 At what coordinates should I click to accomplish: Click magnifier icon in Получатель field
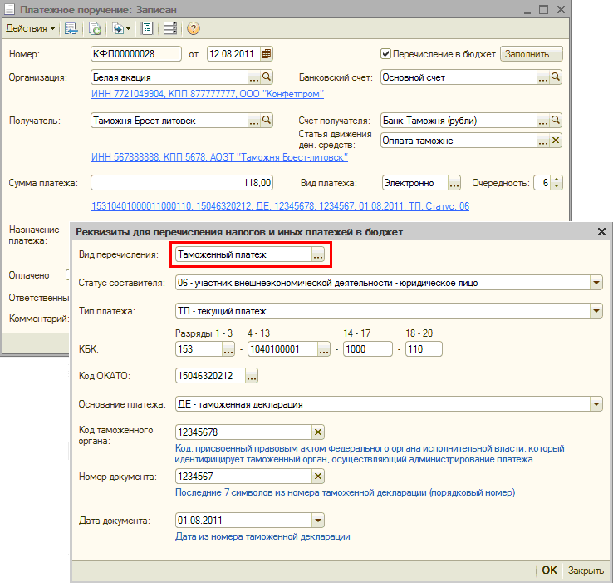coord(267,121)
